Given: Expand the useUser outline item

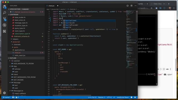Looking at the screenshot, I should point(10,61).
